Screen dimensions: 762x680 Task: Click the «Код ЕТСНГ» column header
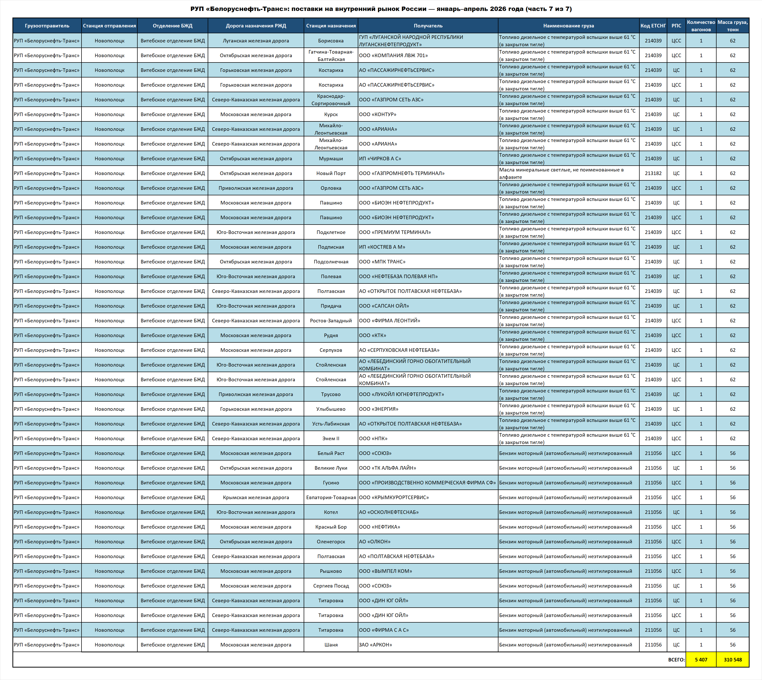point(653,26)
